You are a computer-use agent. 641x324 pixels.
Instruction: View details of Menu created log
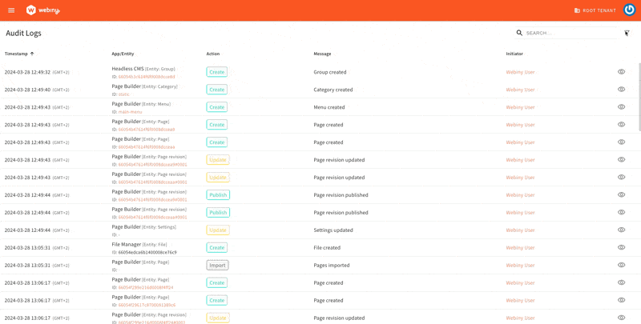click(621, 107)
